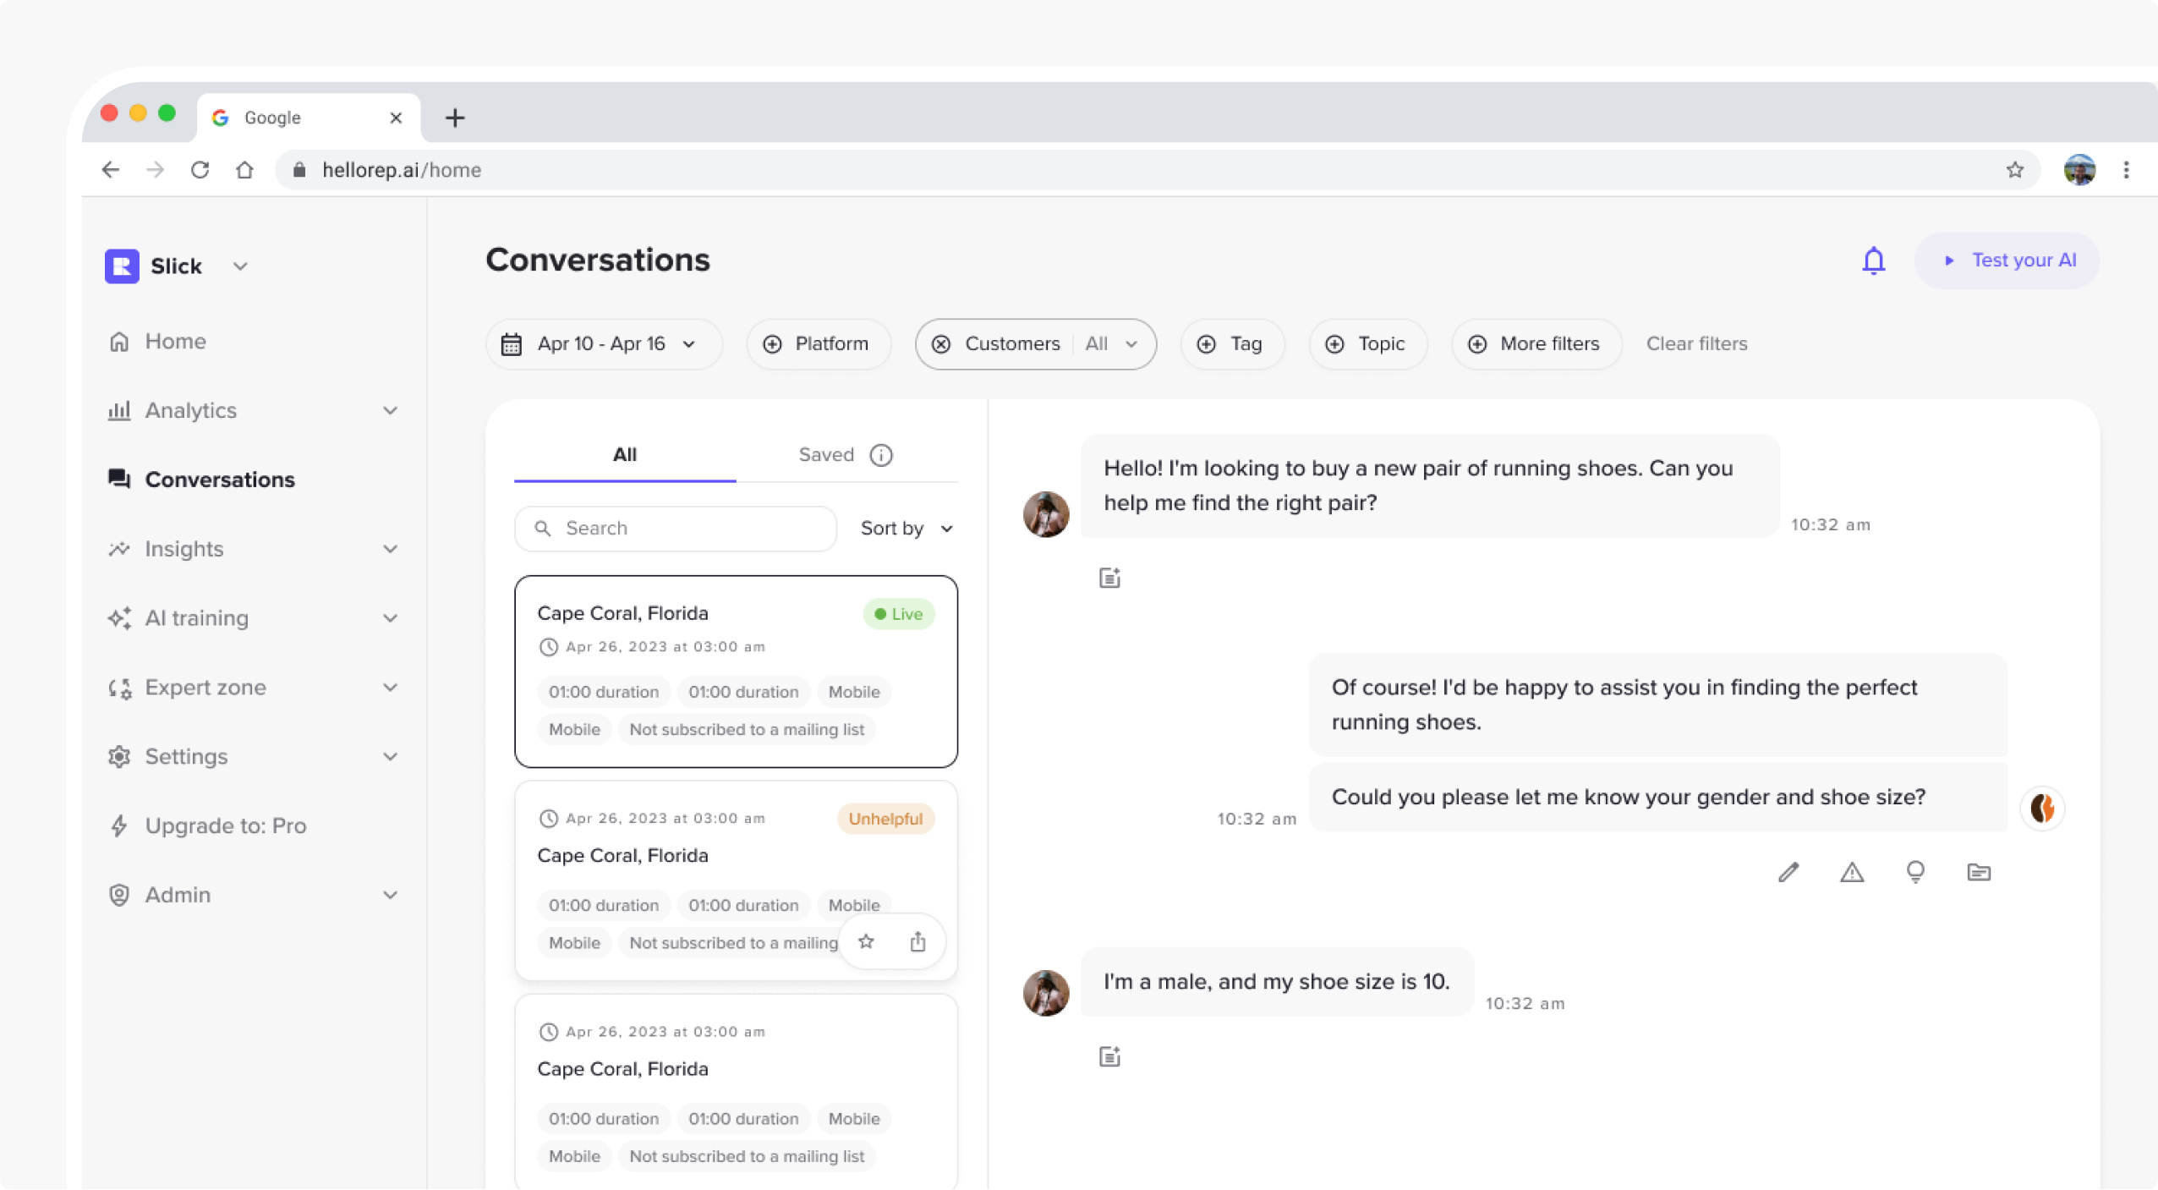The width and height of the screenshot is (2158, 1190).
Task: Flag the AI reply with the warning triangle
Action: pos(1852,872)
